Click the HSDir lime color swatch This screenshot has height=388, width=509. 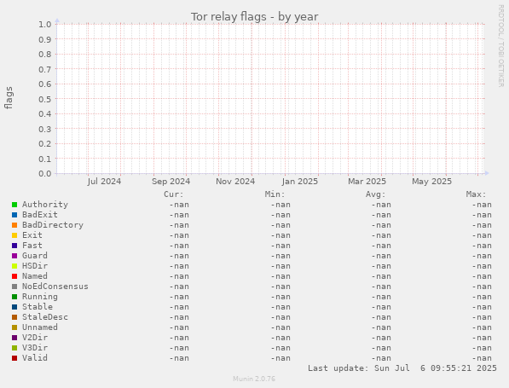pyautogui.click(x=14, y=266)
